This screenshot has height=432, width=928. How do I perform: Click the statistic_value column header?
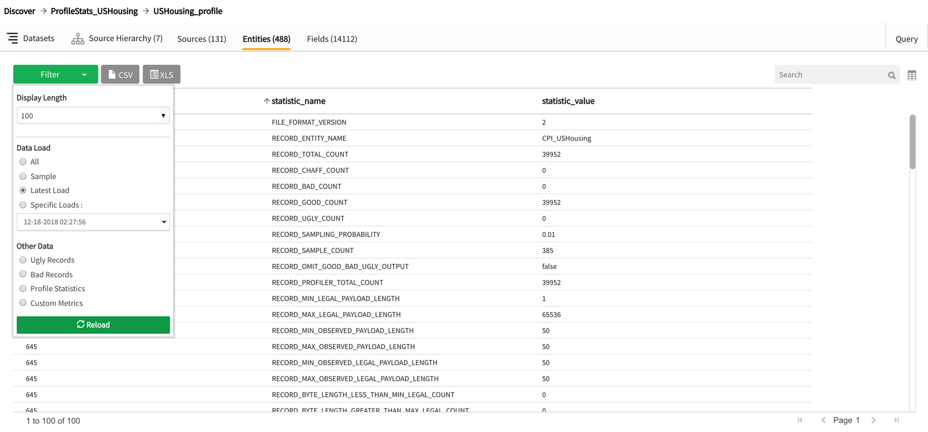[x=568, y=101]
